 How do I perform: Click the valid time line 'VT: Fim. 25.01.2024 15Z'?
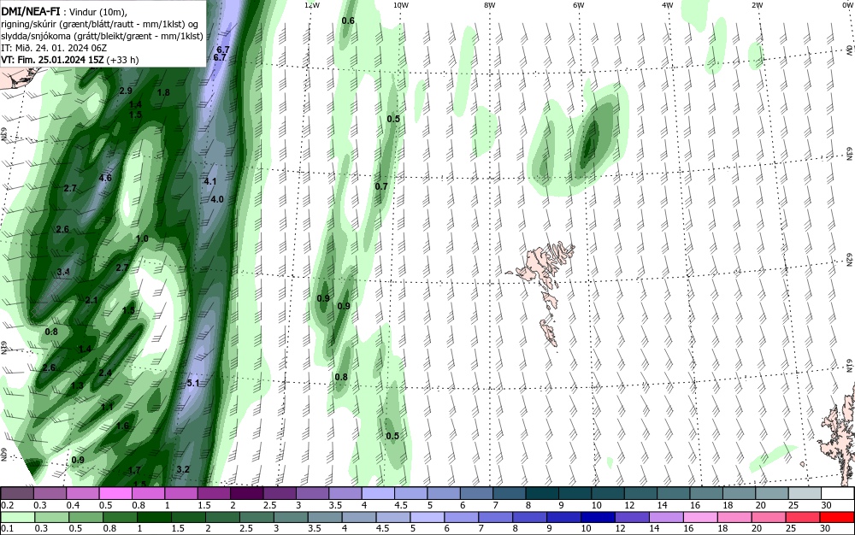click(53, 60)
